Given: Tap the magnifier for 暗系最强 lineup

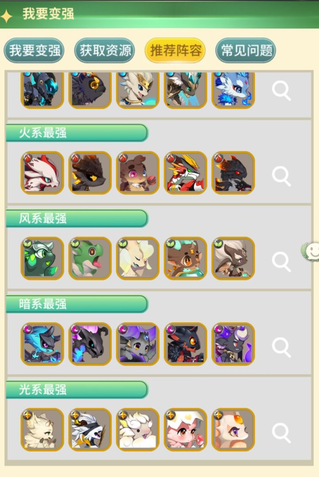Looking at the screenshot, I should pos(281,347).
